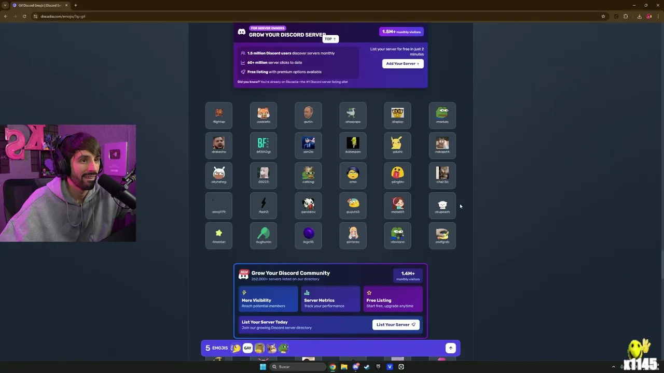Click the Buscar taskbar search box
This screenshot has width=664, height=373.
pos(299,367)
